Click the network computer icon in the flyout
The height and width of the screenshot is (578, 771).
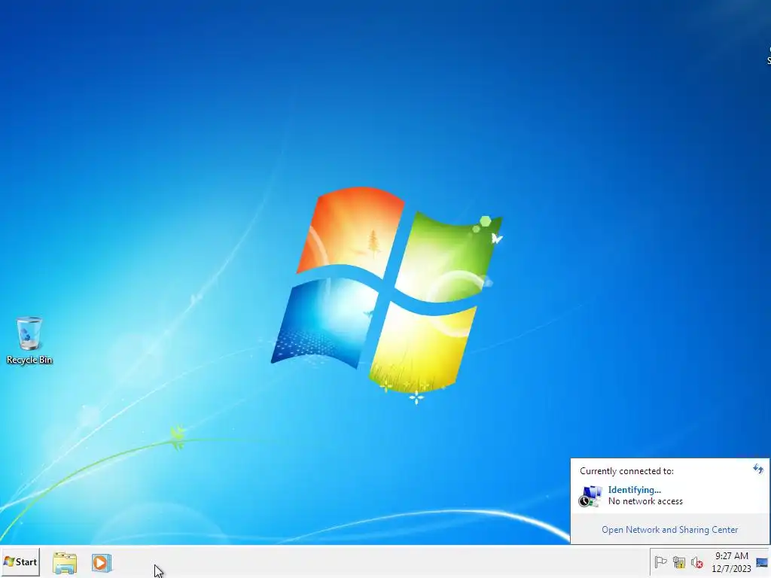[590, 496]
